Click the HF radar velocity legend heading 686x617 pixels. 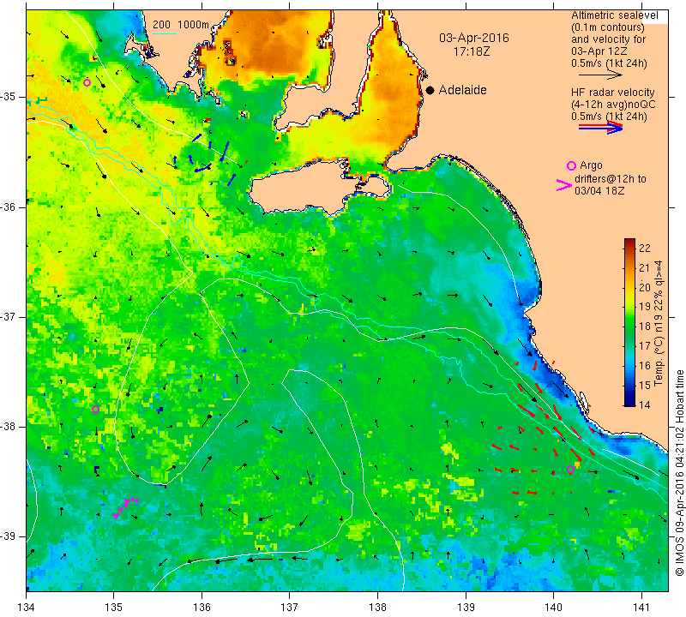pyautogui.click(x=613, y=93)
